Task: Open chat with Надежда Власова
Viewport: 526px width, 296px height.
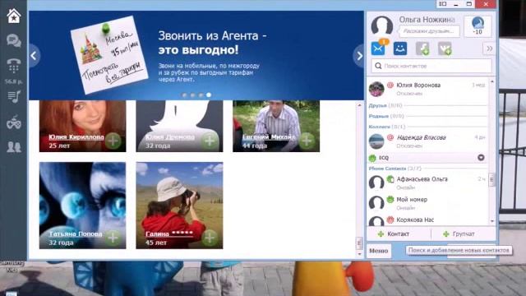Action: tap(427, 141)
